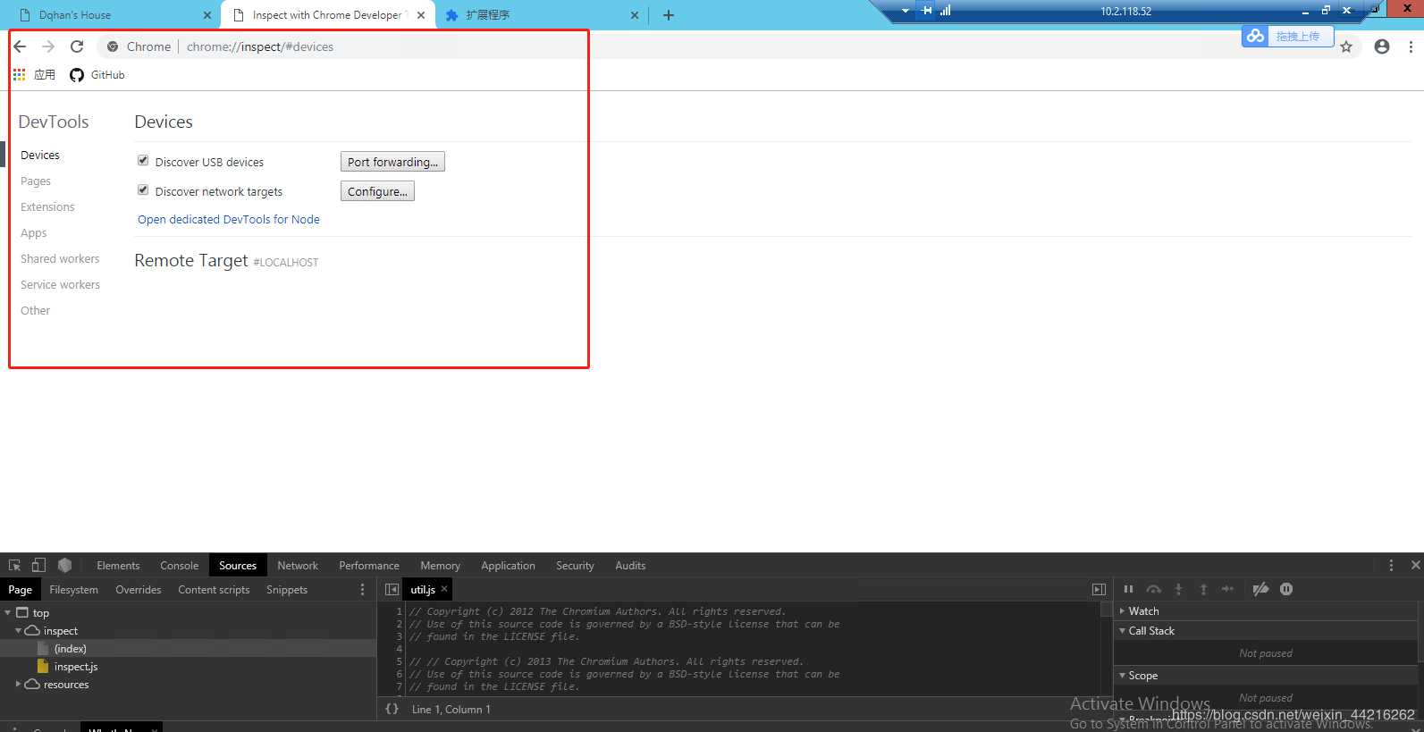Click the Step over debugger button

tap(1154, 589)
